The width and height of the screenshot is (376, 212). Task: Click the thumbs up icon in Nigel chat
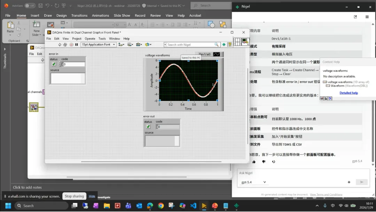254,162
